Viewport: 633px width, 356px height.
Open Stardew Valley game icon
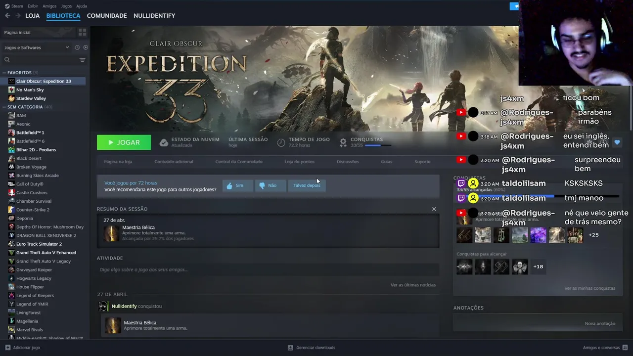coord(11,98)
